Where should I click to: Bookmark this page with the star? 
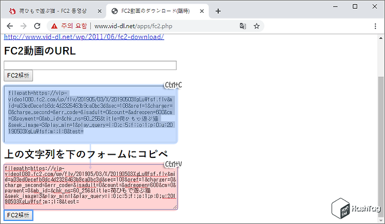pos(257,26)
